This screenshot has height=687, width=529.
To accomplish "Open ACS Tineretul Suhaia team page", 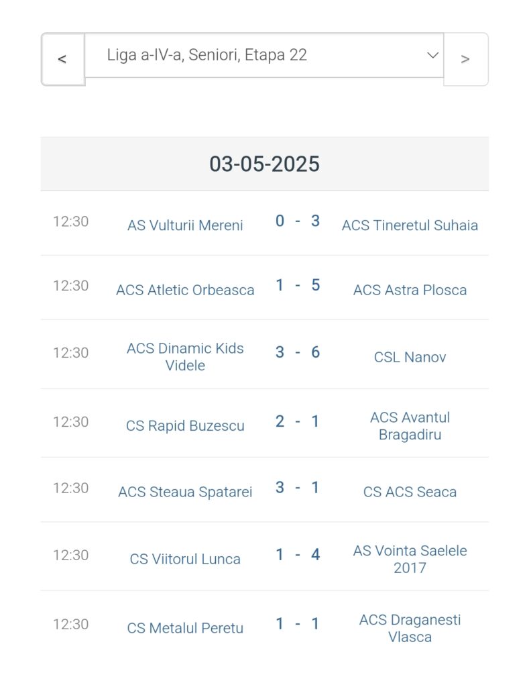I will coord(410,225).
